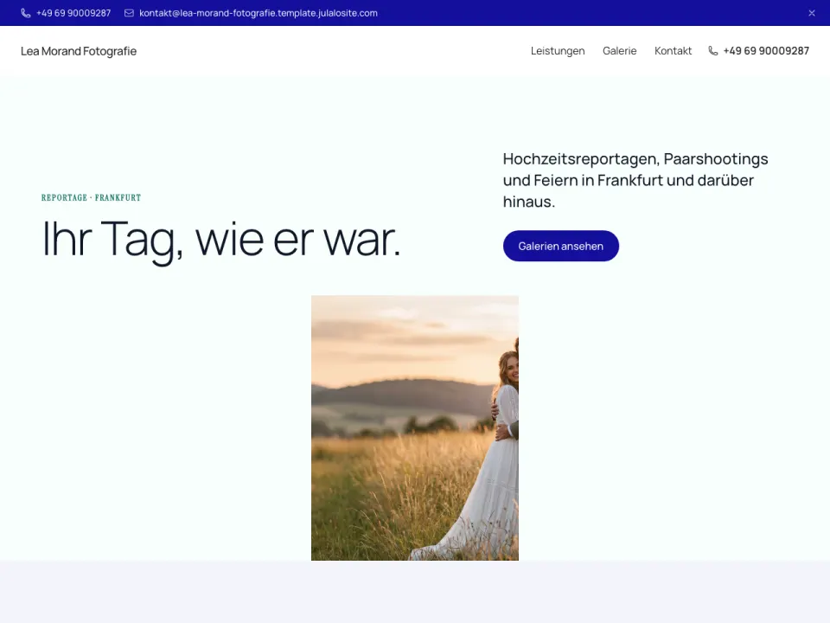The width and height of the screenshot is (830, 623).
Task: Open the wedding couple field photo
Action: pos(415,428)
